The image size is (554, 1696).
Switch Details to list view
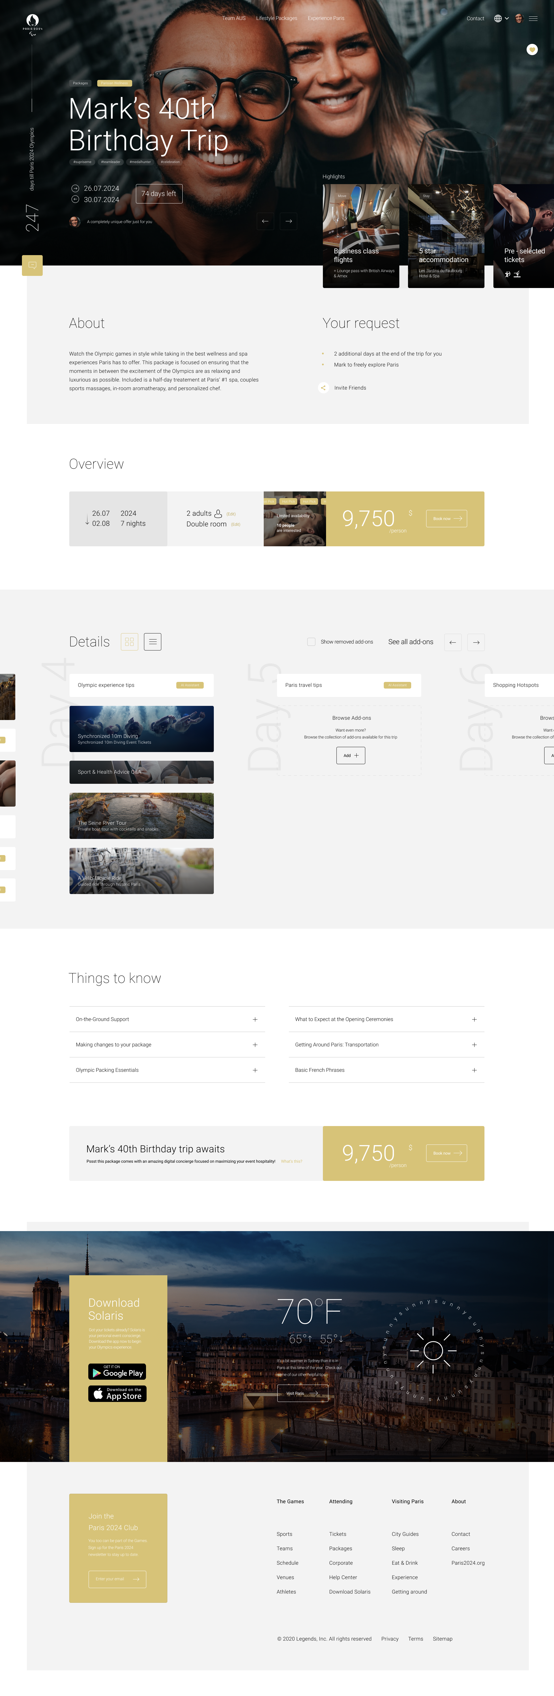point(153,642)
